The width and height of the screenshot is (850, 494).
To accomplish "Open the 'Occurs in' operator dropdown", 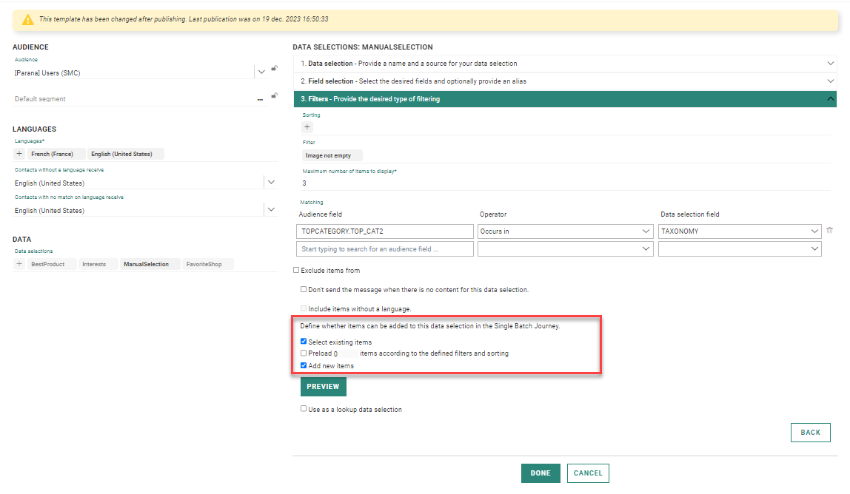I will coord(565,231).
